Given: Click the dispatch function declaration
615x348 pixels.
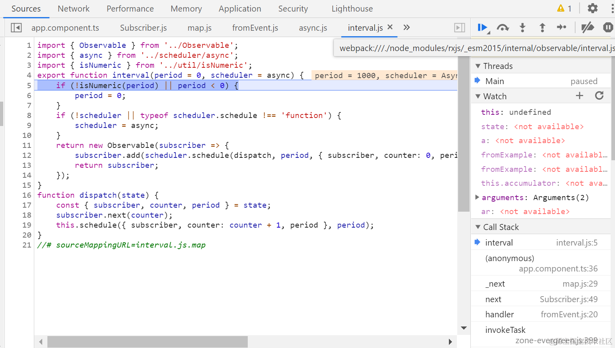Looking at the screenshot, I should point(98,195).
